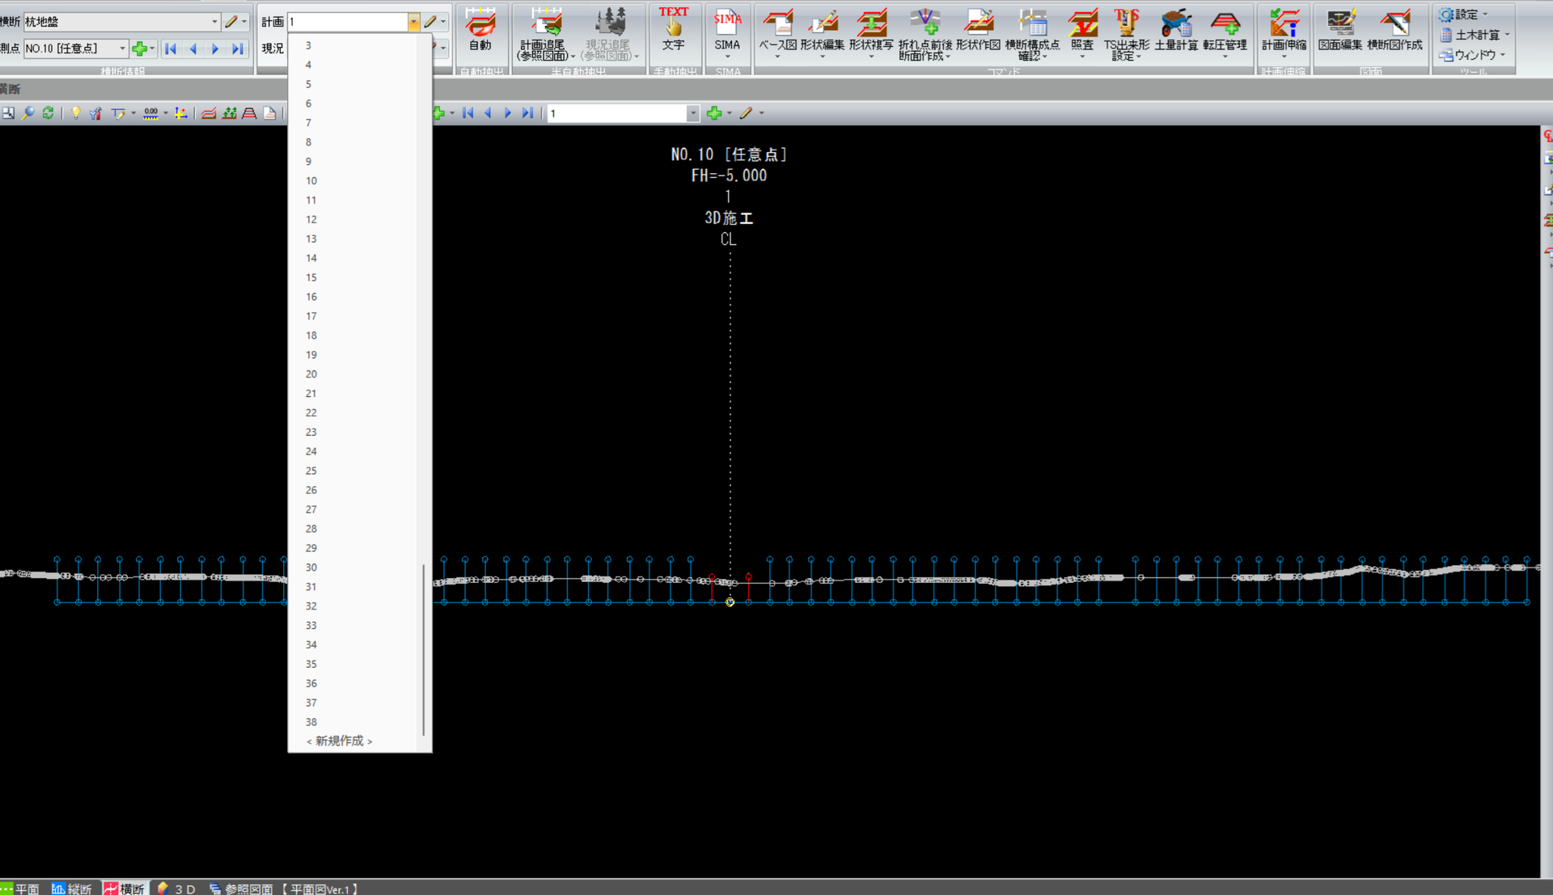Image resolution: width=1553 pixels, height=895 pixels.
Task: Switch to the 3D view tab
Action: 176,889
